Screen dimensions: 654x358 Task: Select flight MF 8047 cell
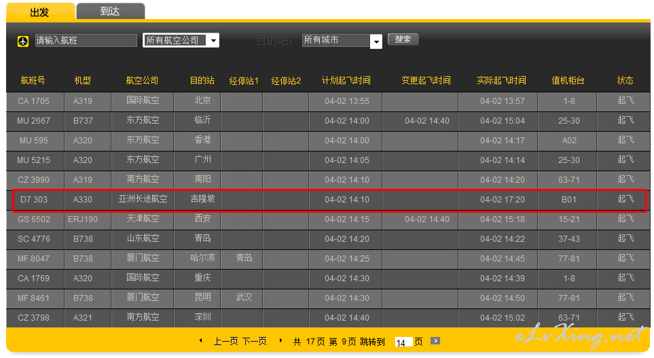coord(35,259)
